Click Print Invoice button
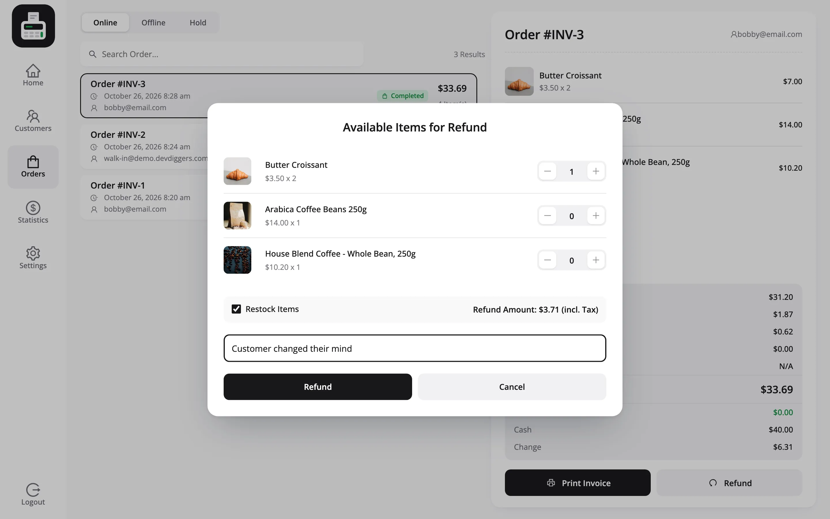The width and height of the screenshot is (830, 519). click(x=578, y=483)
